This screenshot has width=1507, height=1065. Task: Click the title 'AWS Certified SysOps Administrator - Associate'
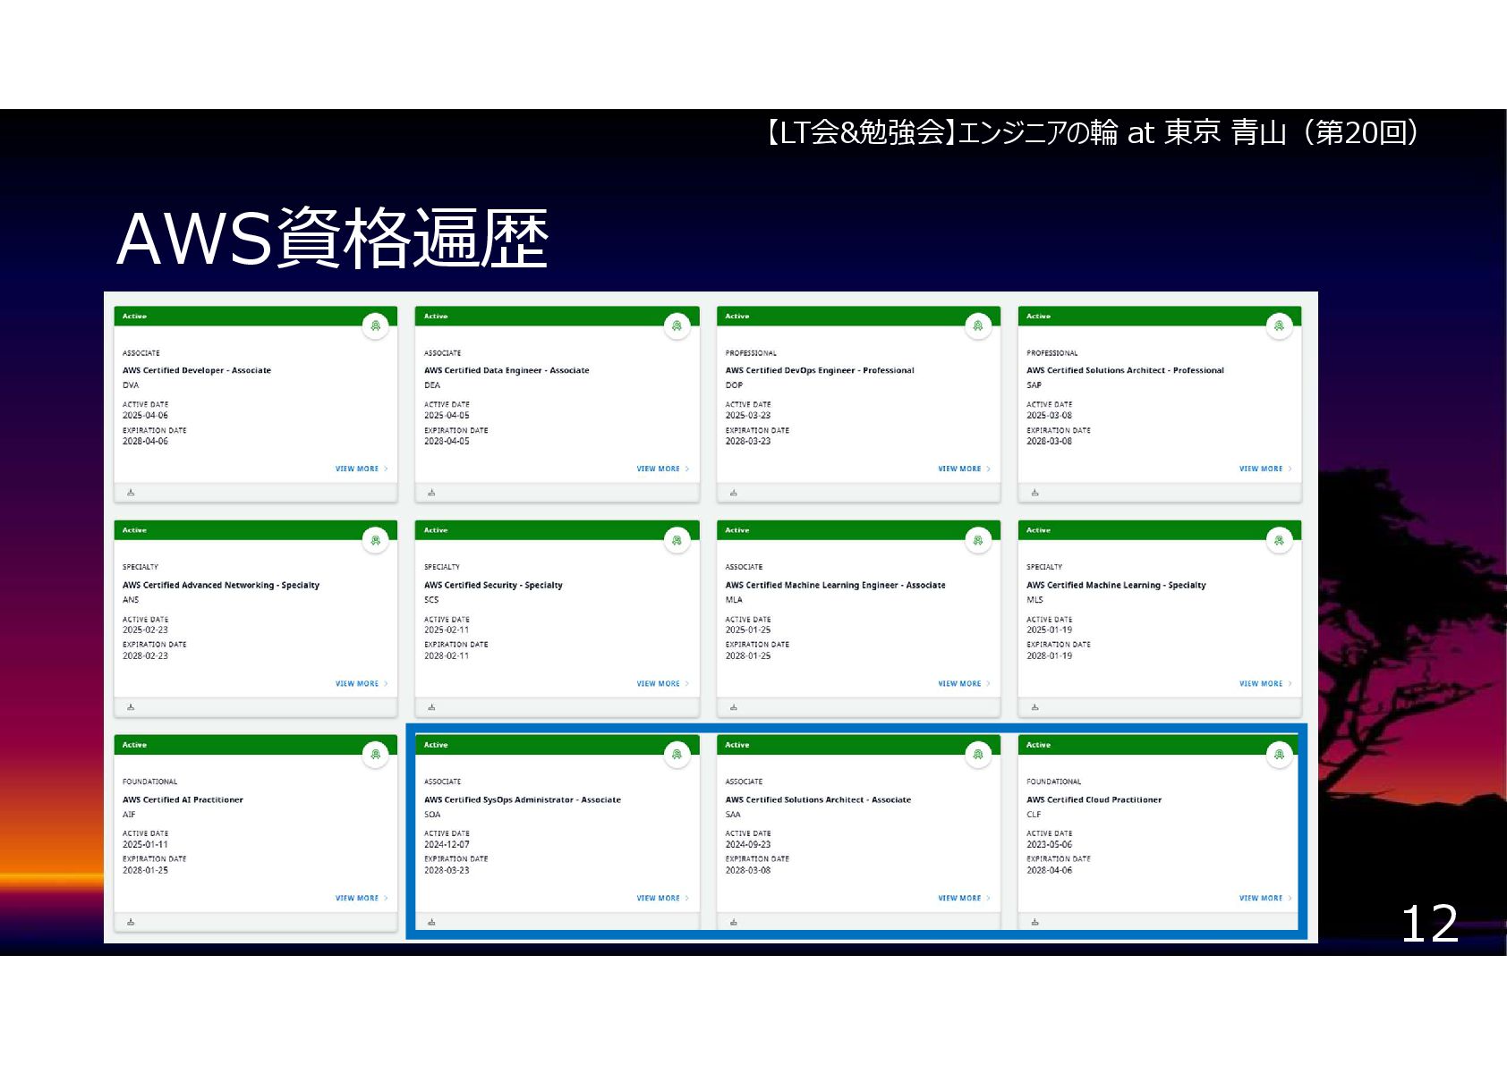click(x=523, y=799)
